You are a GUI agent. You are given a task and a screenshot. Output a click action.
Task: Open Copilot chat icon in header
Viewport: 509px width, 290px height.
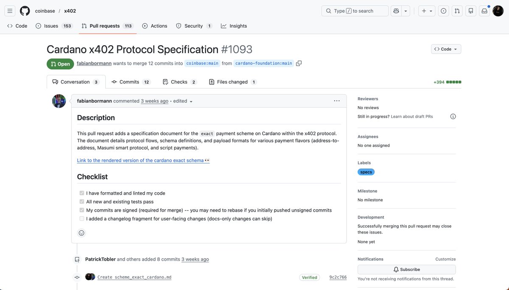click(396, 11)
